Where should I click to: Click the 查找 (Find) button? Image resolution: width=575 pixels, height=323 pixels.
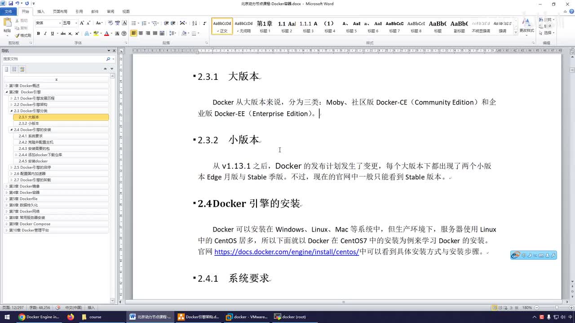click(548, 20)
